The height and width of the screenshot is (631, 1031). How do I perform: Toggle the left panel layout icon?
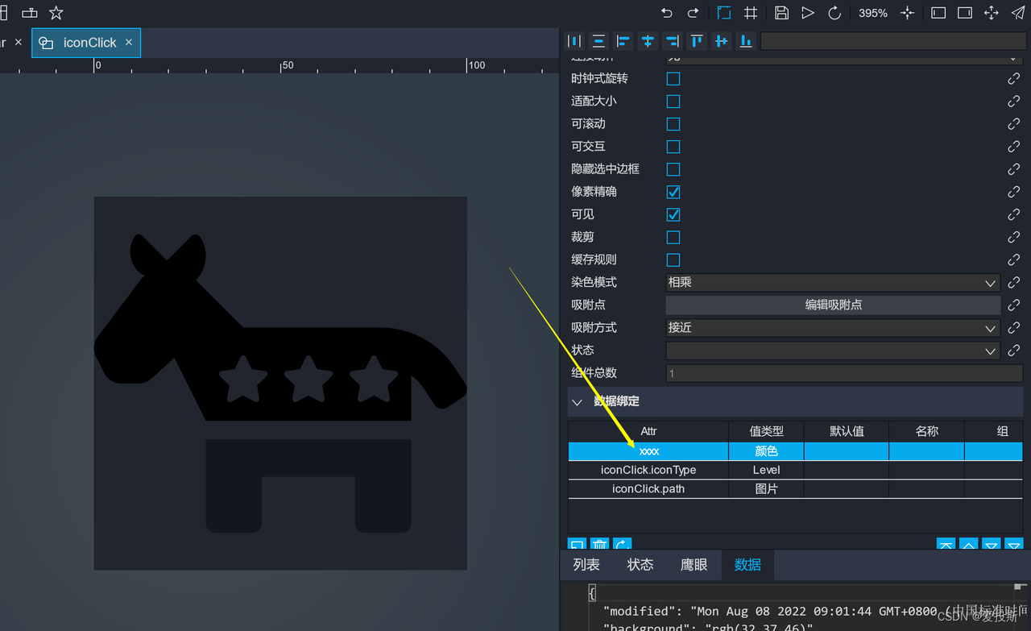tap(938, 13)
